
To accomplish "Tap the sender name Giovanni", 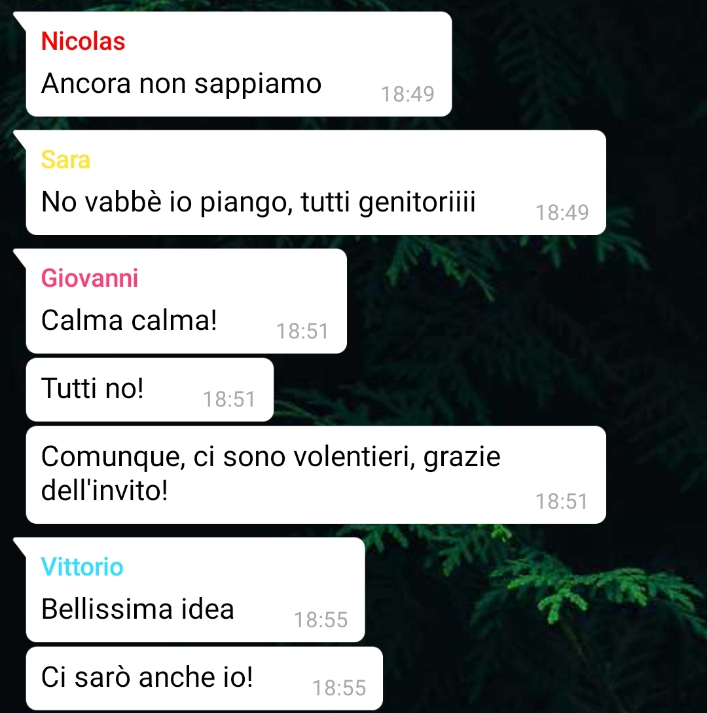I will click(90, 278).
